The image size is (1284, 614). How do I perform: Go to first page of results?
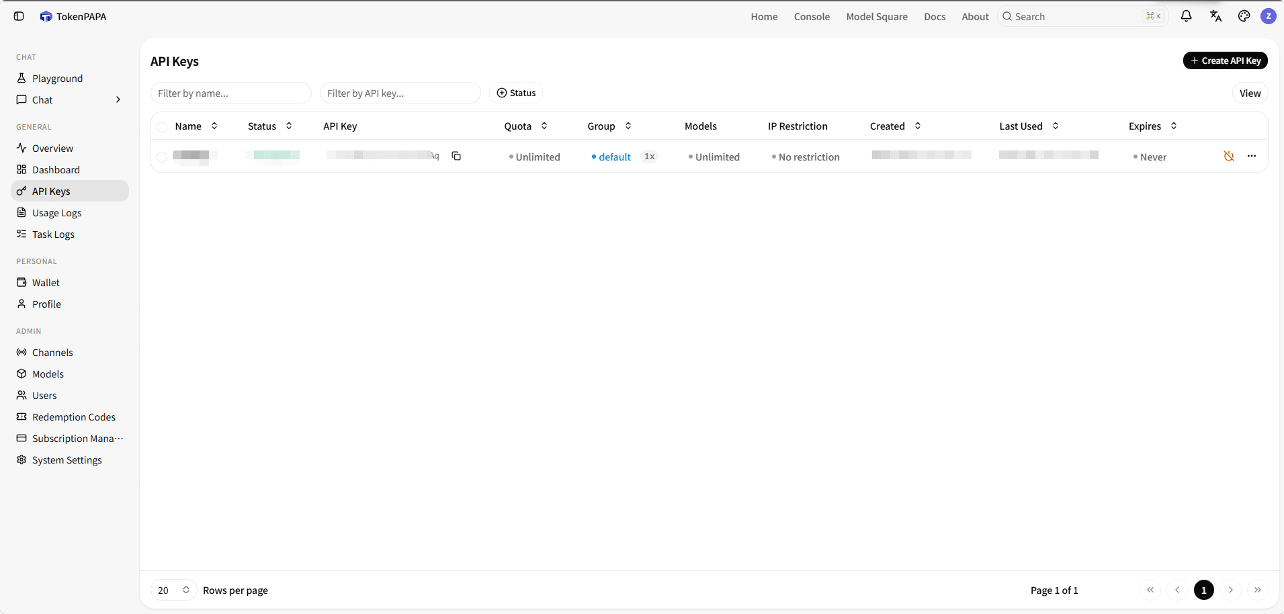tap(1150, 590)
